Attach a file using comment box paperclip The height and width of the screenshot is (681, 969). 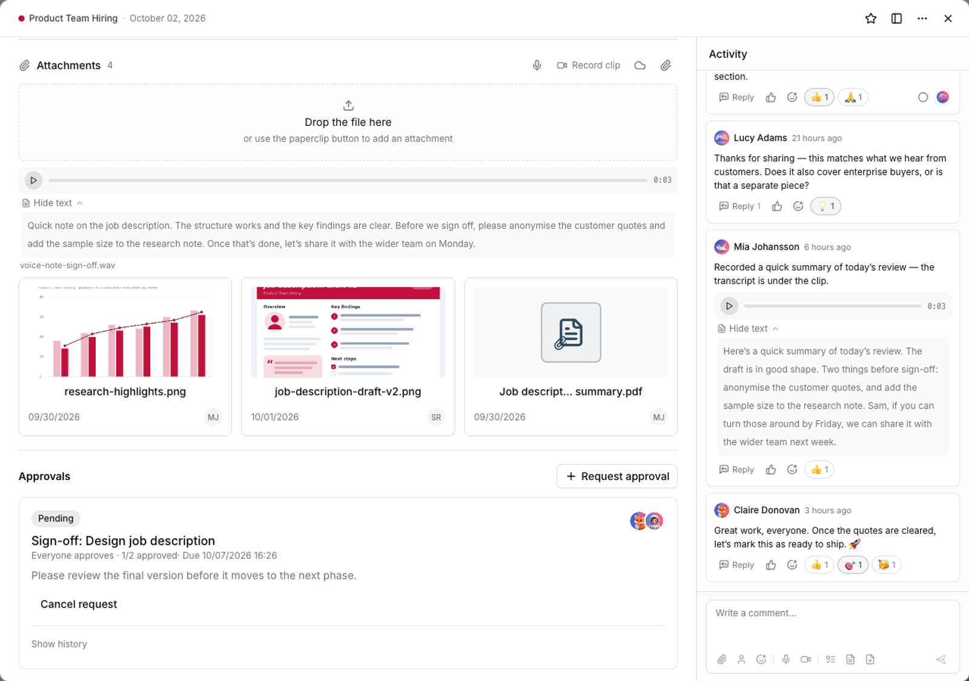[x=722, y=659]
